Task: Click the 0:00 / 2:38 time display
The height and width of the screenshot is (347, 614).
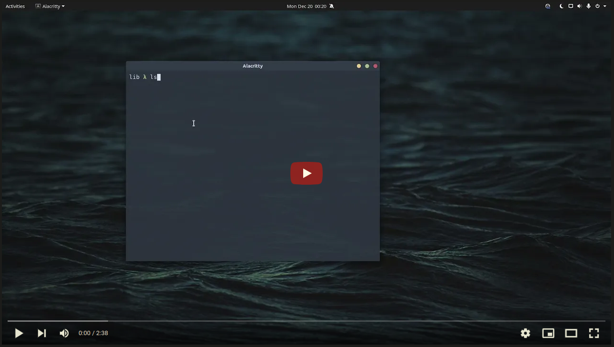Action: 93,333
